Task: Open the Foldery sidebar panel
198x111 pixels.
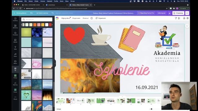Action: pyautogui.click(x=15, y=76)
